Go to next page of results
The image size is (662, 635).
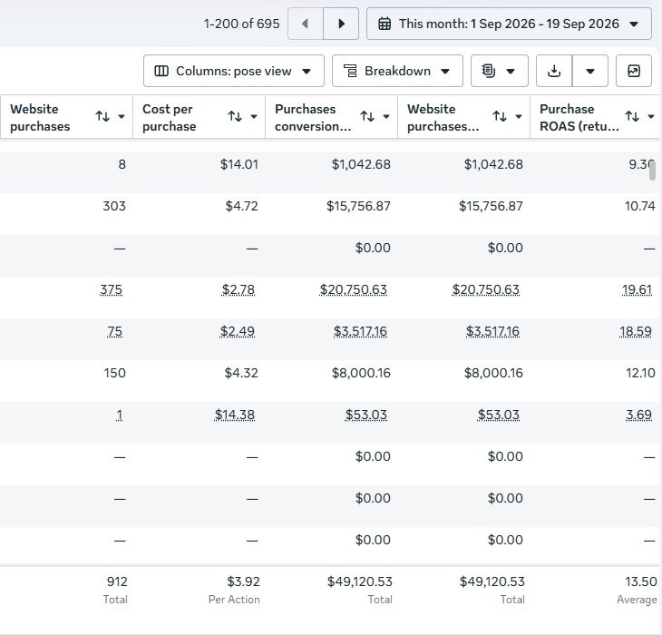coord(341,24)
